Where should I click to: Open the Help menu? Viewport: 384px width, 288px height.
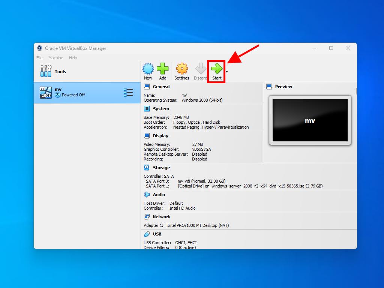[x=73, y=58]
